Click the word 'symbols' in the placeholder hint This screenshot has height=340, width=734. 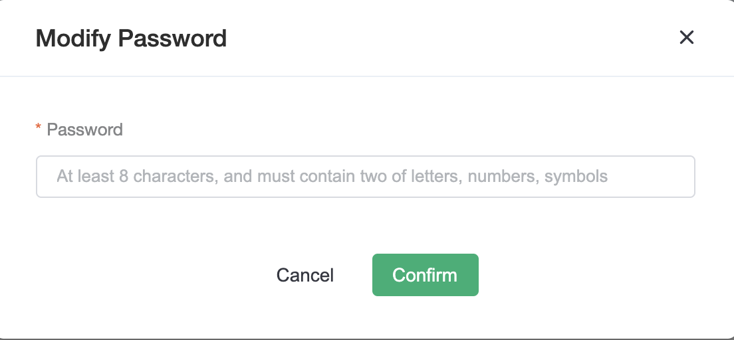pyautogui.click(x=576, y=177)
